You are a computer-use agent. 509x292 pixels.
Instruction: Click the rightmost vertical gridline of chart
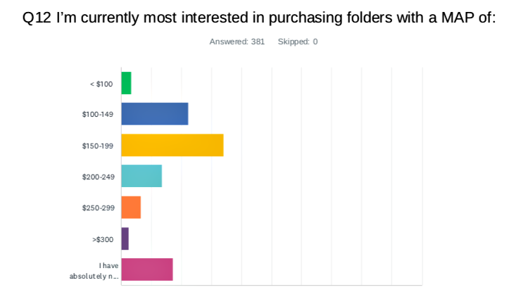(422, 176)
